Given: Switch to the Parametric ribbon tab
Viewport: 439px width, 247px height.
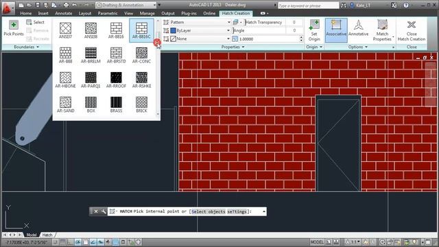Looking at the screenshot, I should 108,13.
